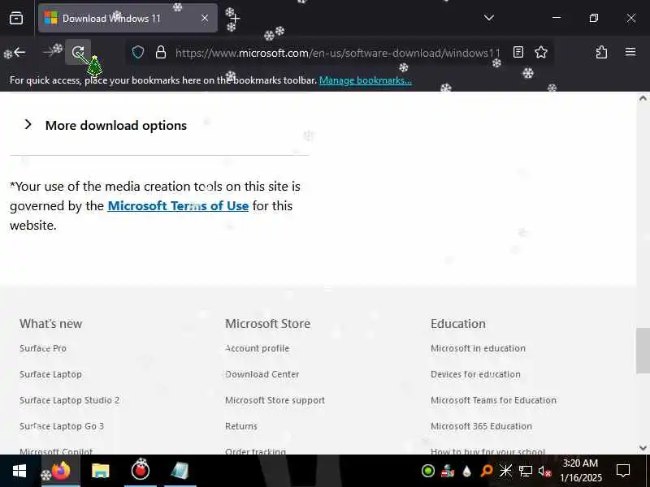Open Microsoft Teams for Education link
Screen dimensions: 650x487
click(493, 400)
